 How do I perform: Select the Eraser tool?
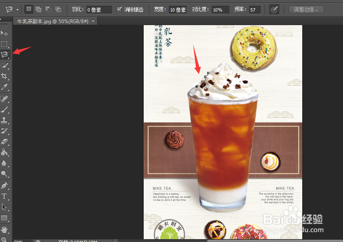tap(5, 142)
